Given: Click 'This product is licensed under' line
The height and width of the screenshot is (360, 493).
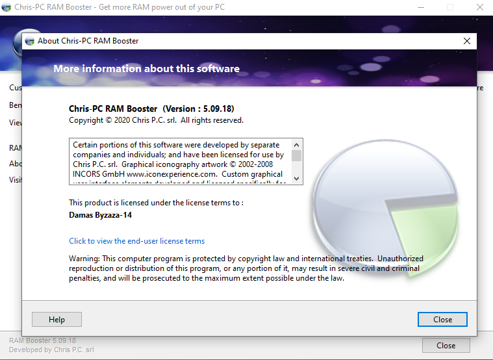Looking at the screenshot, I should [157, 203].
